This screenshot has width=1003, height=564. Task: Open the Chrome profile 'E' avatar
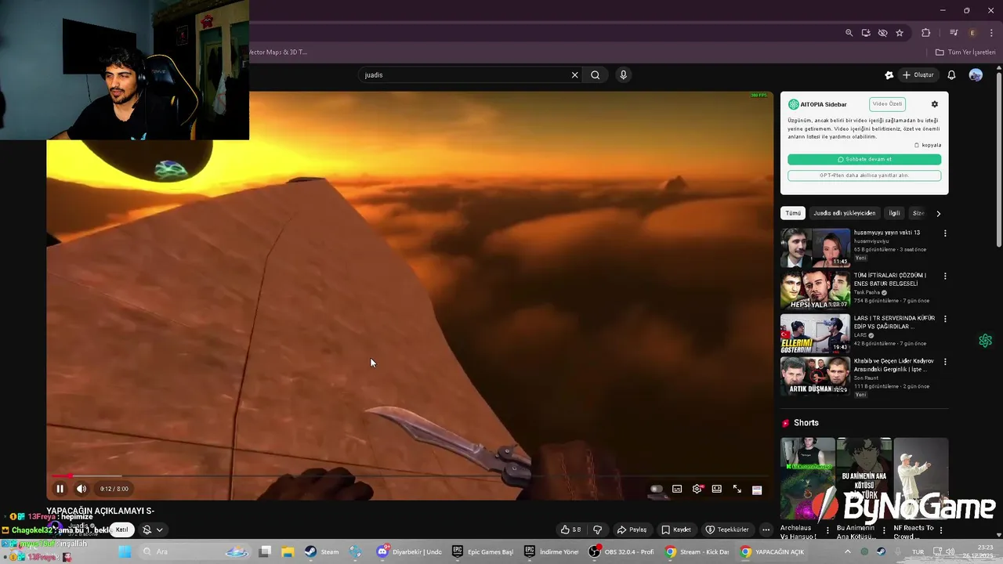(972, 33)
